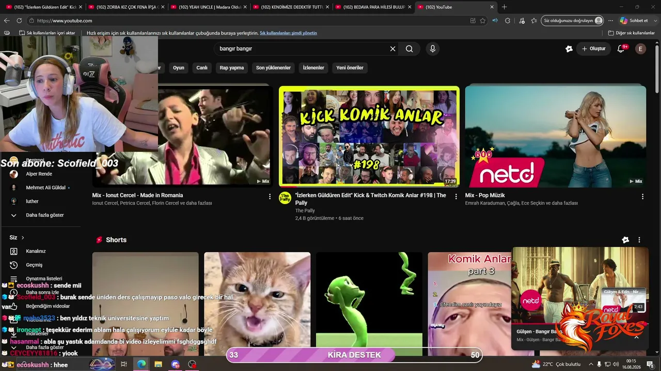Go back using the browser back arrow

[x=7, y=21]
